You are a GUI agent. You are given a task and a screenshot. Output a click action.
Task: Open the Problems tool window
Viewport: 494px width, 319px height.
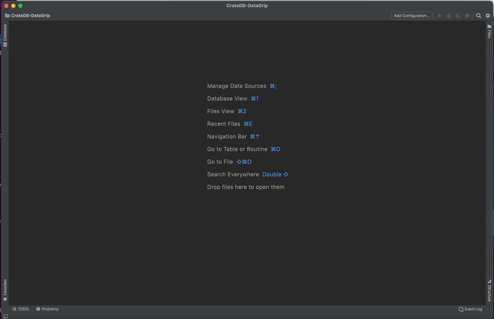click(x=47, y=309)
